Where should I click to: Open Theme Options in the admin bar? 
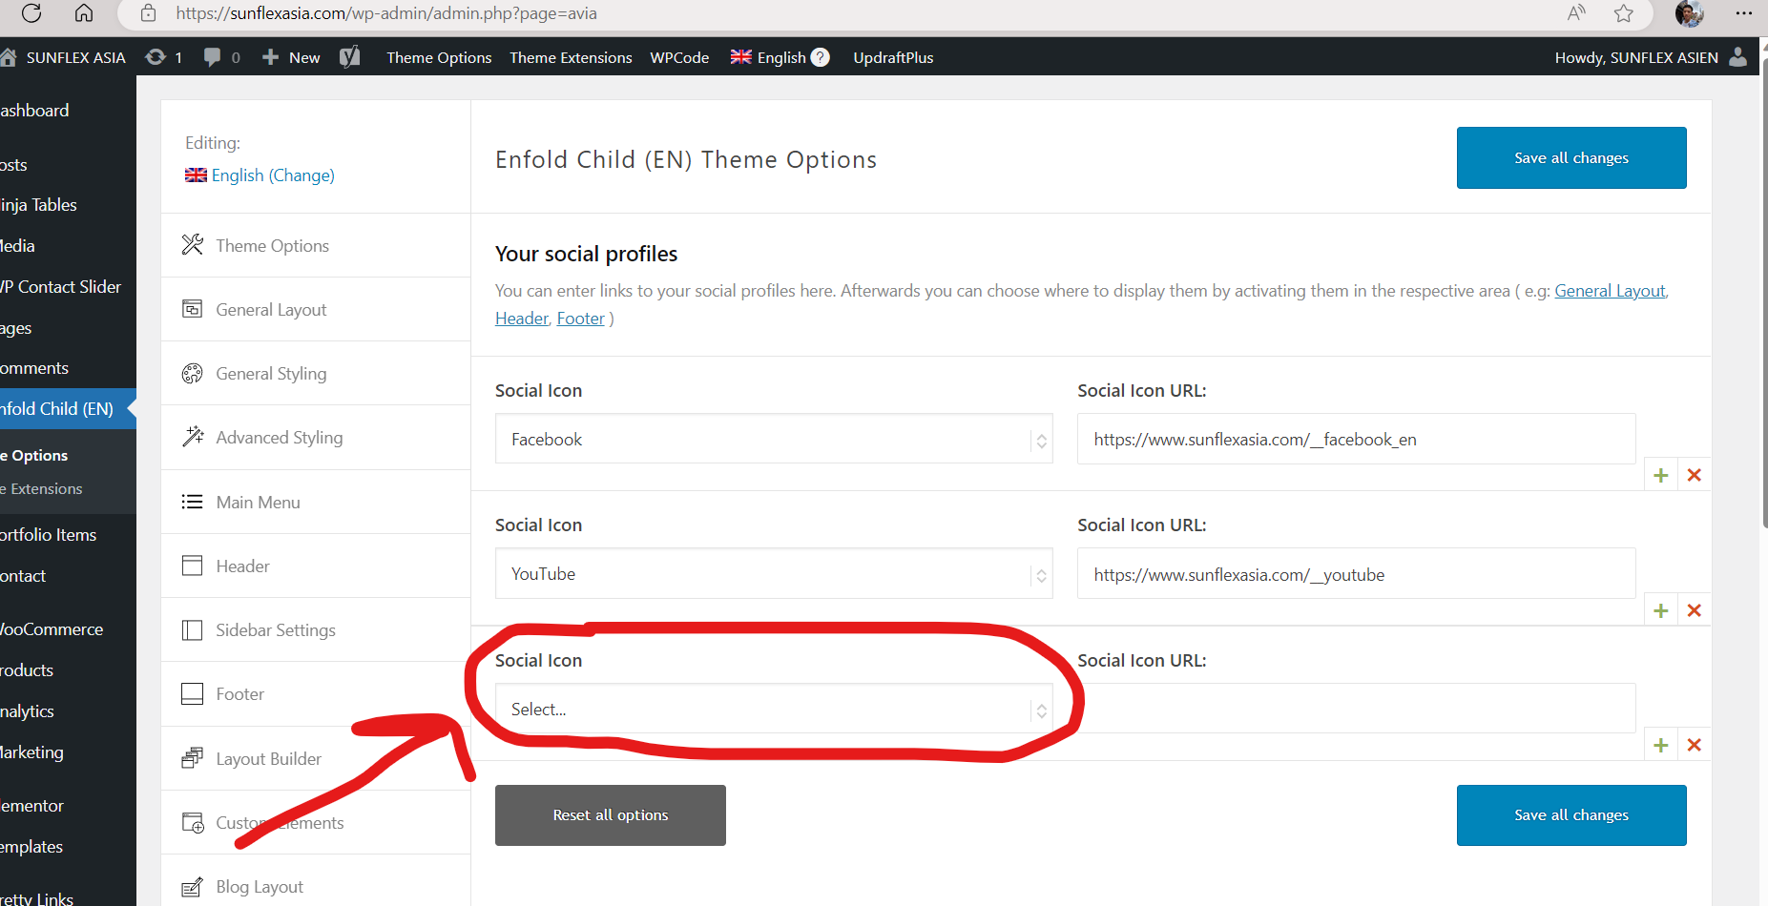[x=439, y=57]
